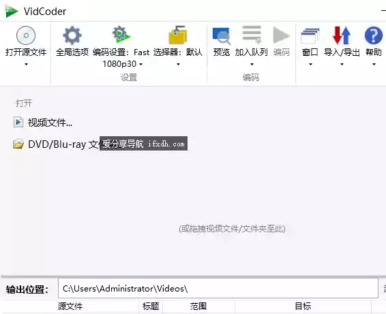Click the 全局选项 label
This screenshot has height=314, width=386.
(72, 52)
